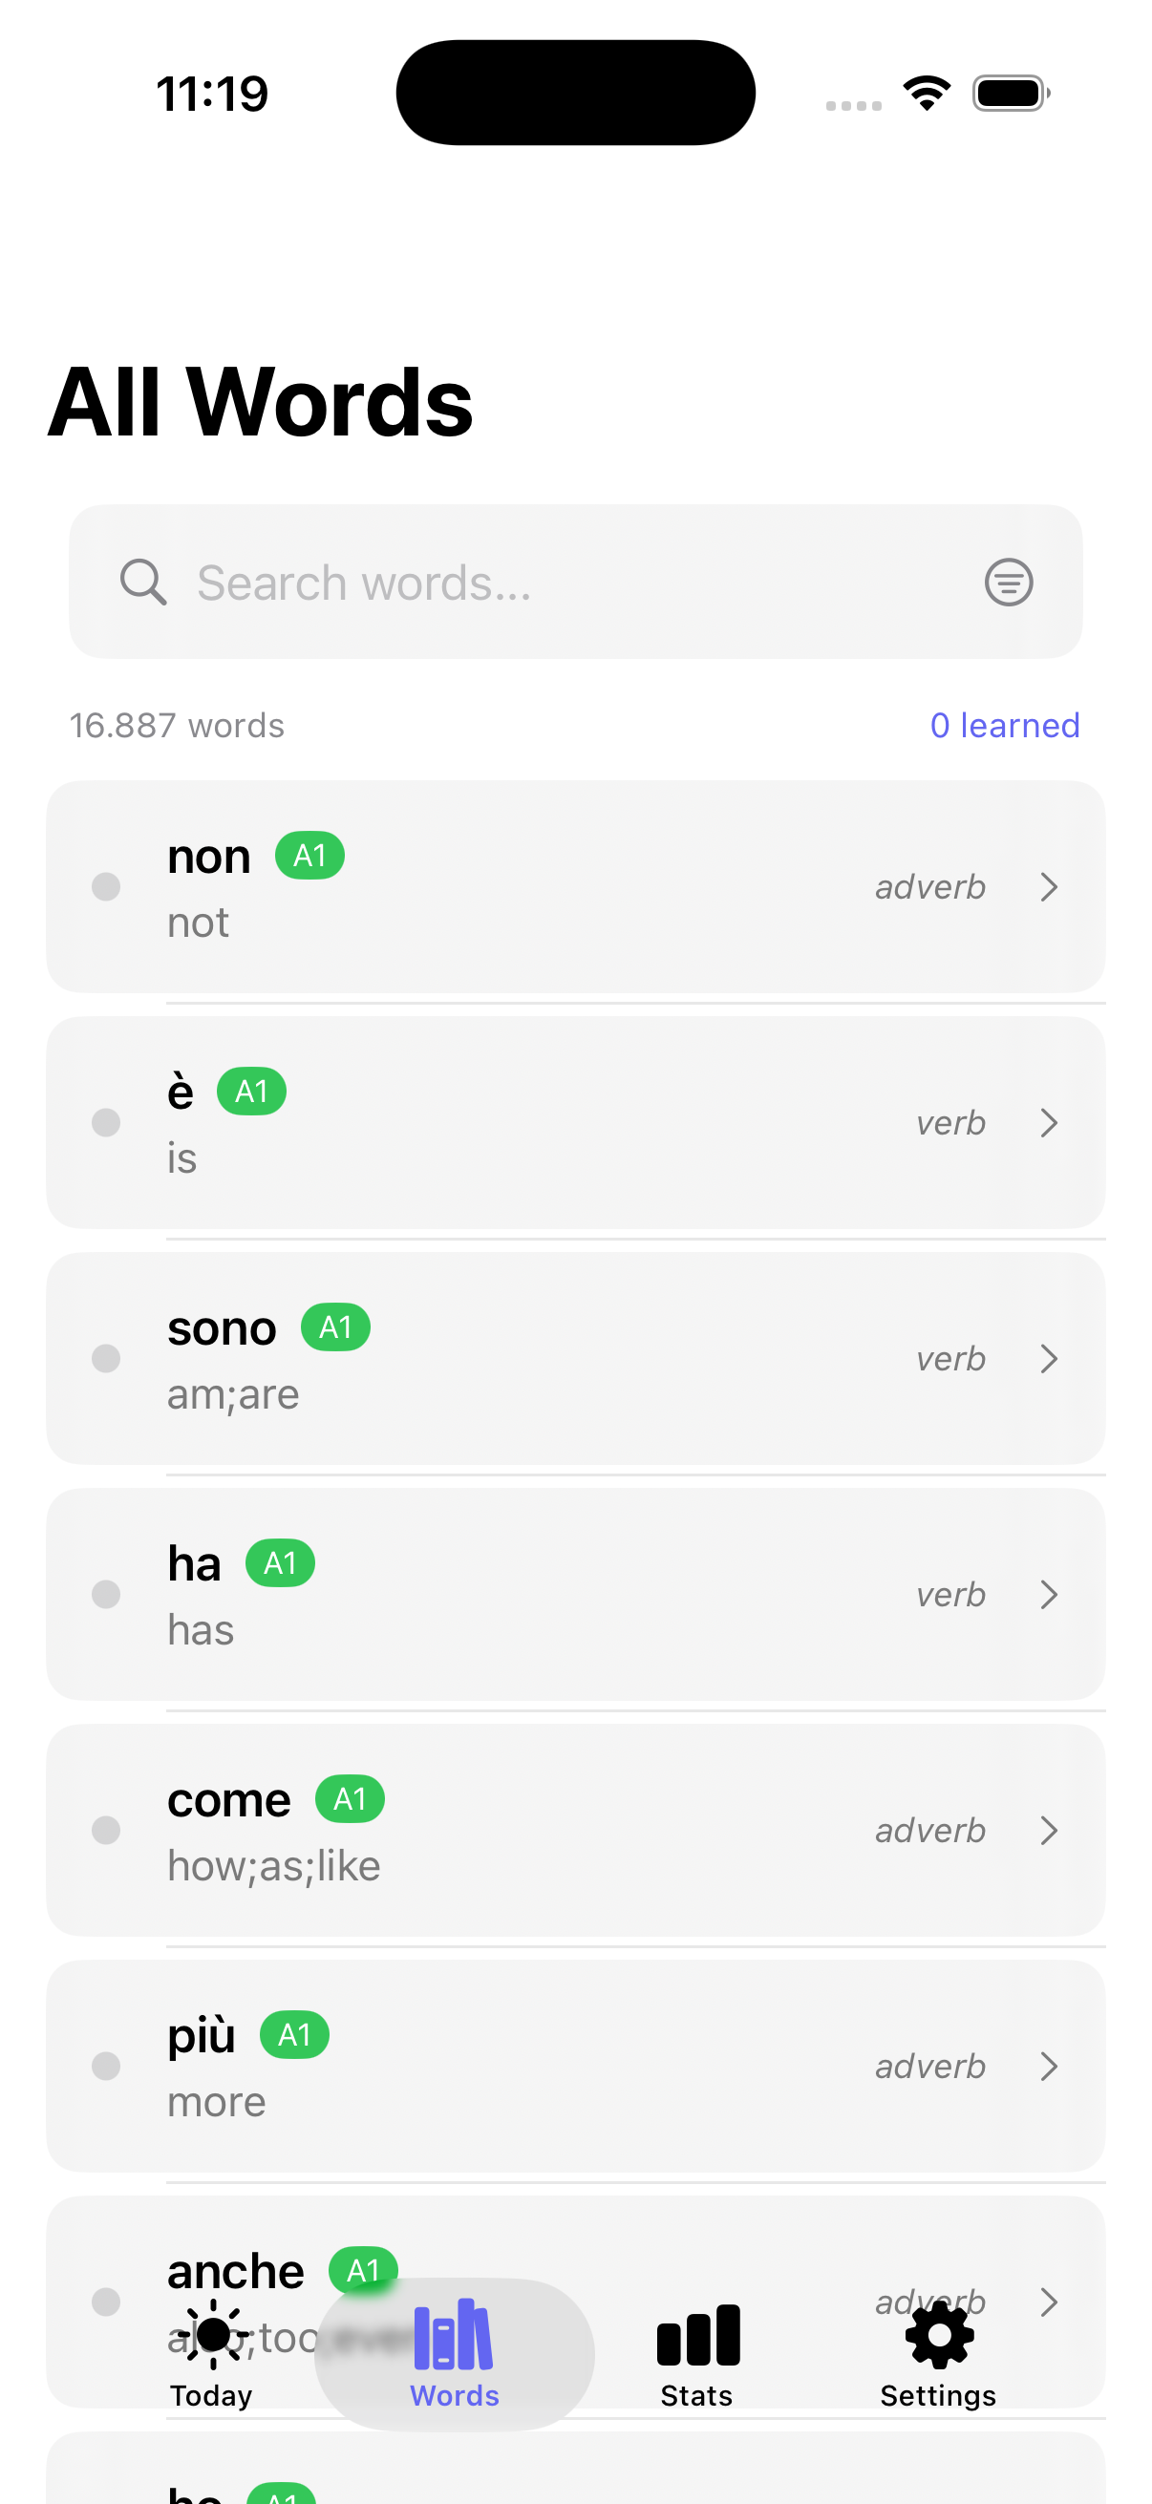The image size is (1152, 2504).
Task: Toggle the learned circle for 'come'
Action: [105, 1831]
